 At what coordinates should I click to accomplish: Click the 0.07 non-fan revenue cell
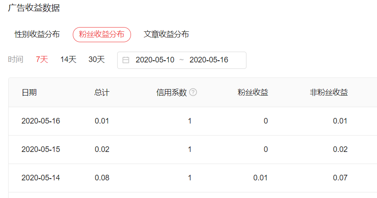(340, 178)
